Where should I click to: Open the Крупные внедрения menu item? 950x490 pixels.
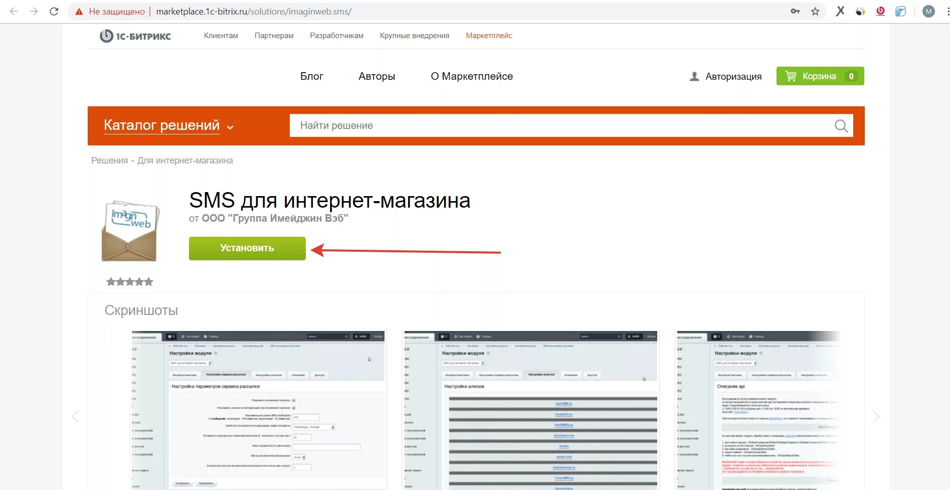click(415, 36)
